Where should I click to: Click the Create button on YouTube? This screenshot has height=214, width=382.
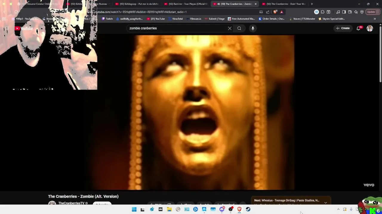pyautogui.click(x=343, y=28)
